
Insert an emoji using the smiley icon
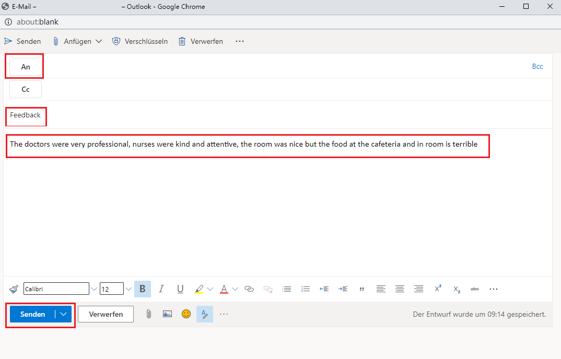pos(186,314)
